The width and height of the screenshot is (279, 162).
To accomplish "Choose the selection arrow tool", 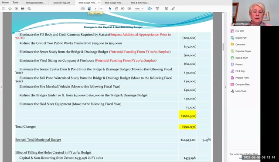I will 110,9.
